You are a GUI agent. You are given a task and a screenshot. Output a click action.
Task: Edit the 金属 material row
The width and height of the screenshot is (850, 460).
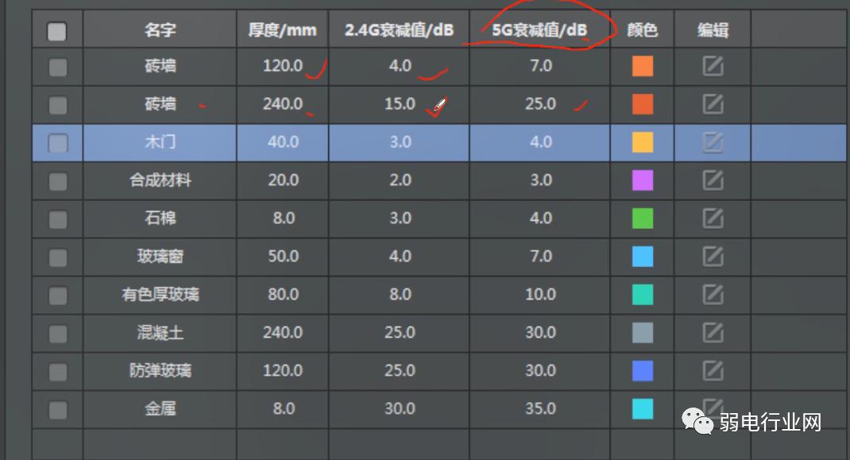pyautogui.click(x=713, y=409)
